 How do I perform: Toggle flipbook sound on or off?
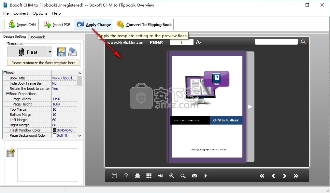pos(160,176)
